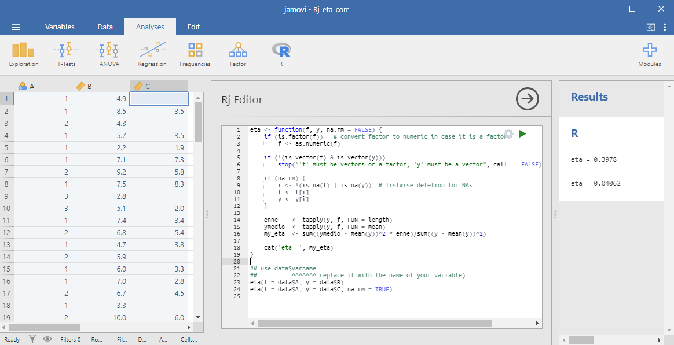674x345 pixels.
Task: Select column B continuous header
Action: [101, 86]
